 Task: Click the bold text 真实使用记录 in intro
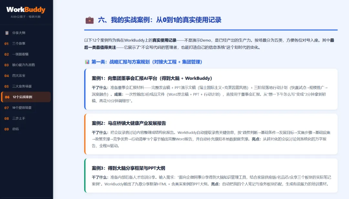coord(164,40)
